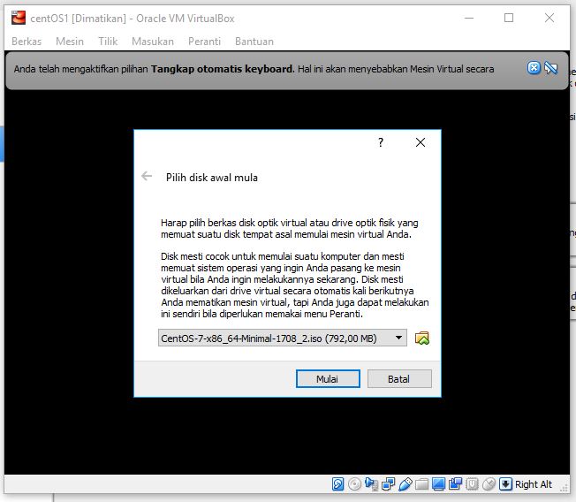
Task: Open the Bantuan menu
Action: pos(254,42)
